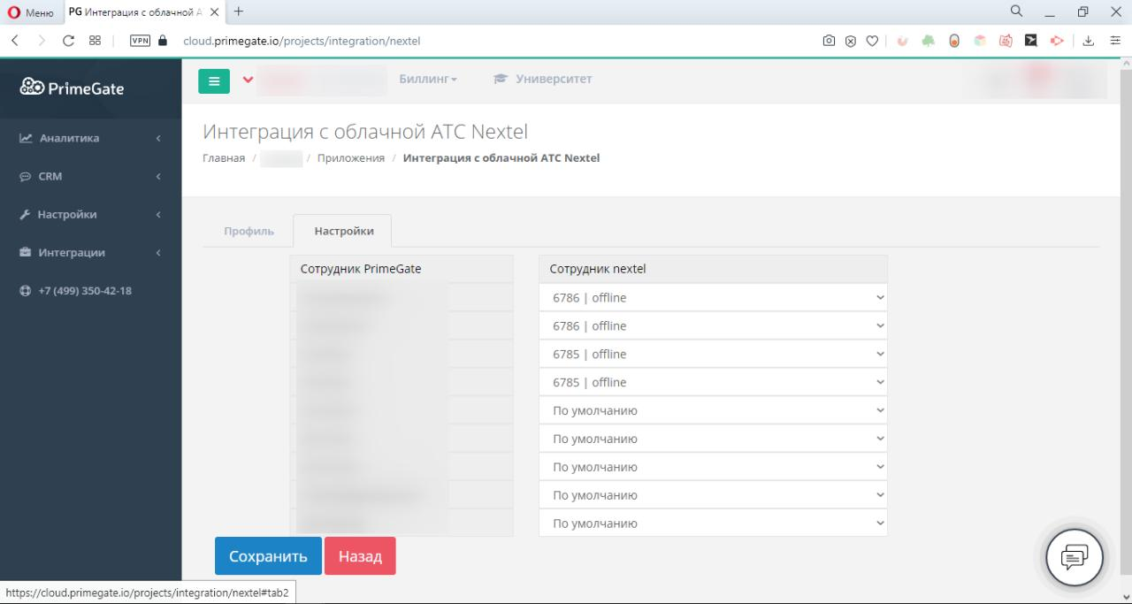The image size is (1132, 604).
Task: Click the PrimeGate logo in the sidebar
Action: [73, 88]
